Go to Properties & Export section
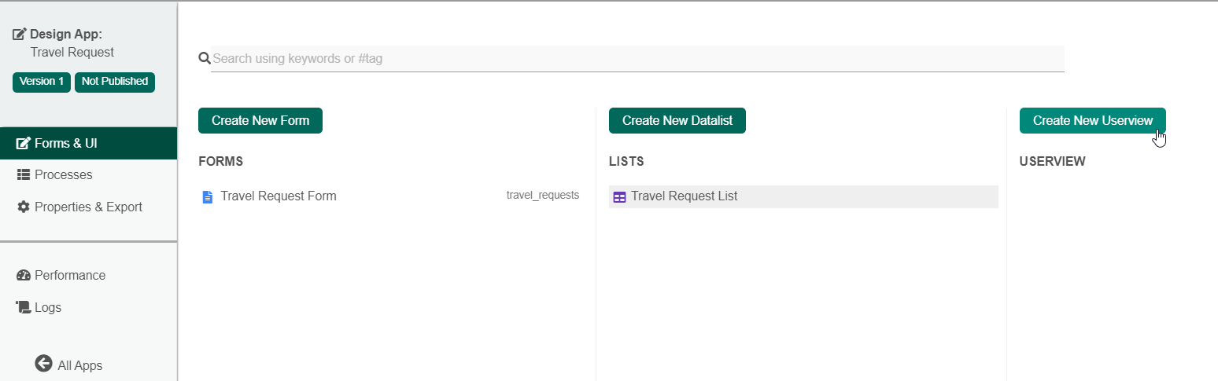 click(88, 207)
